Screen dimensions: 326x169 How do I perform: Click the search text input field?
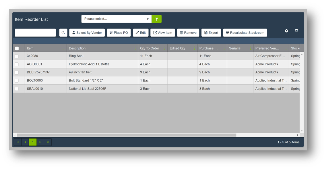35,33
